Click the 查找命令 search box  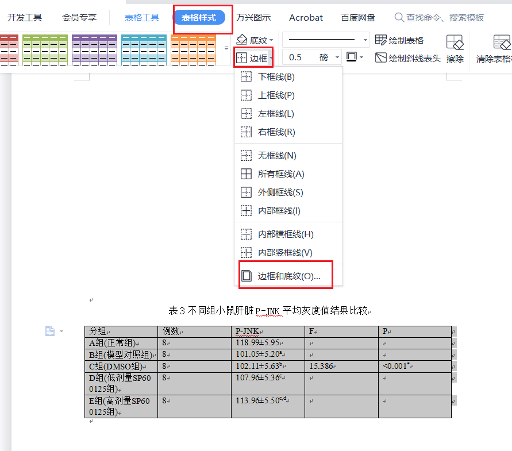click(x=445, y=18)
